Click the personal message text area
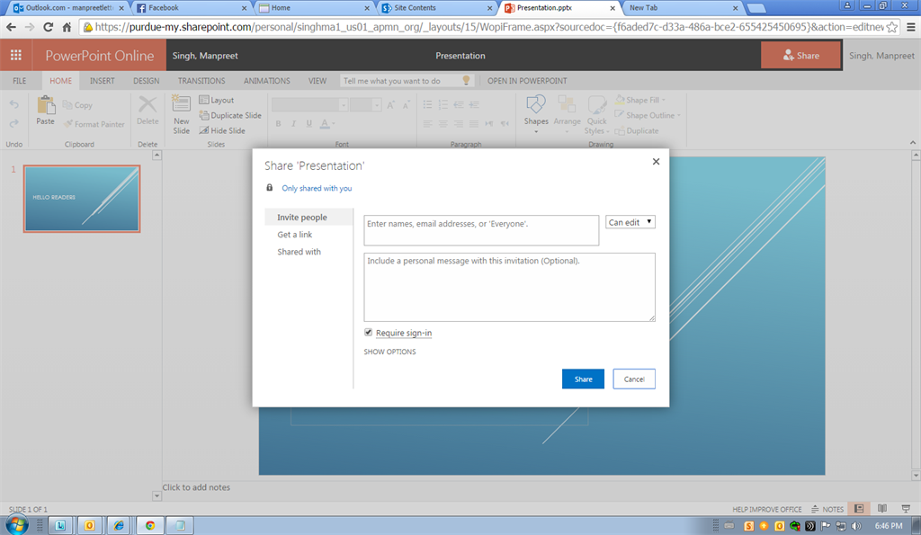Screen dimensions: 921x535 [509, 287]
